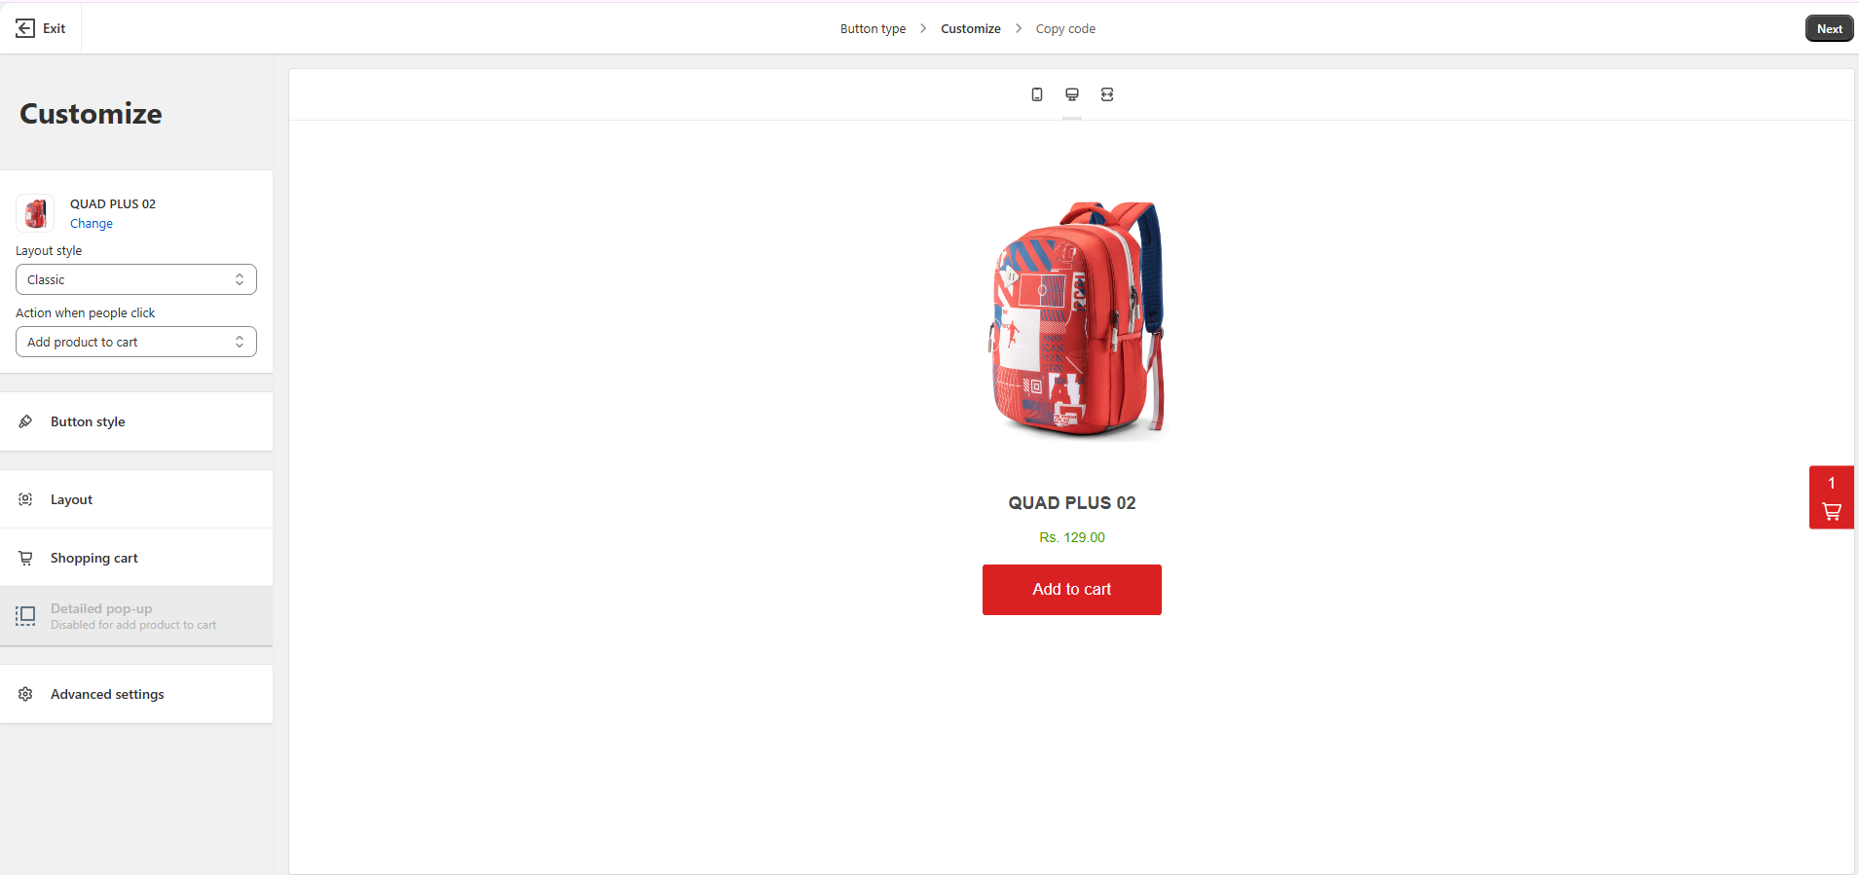Screen dimensions: 1859x875
Task: Go to the Copy code step
Action: 1065,28
